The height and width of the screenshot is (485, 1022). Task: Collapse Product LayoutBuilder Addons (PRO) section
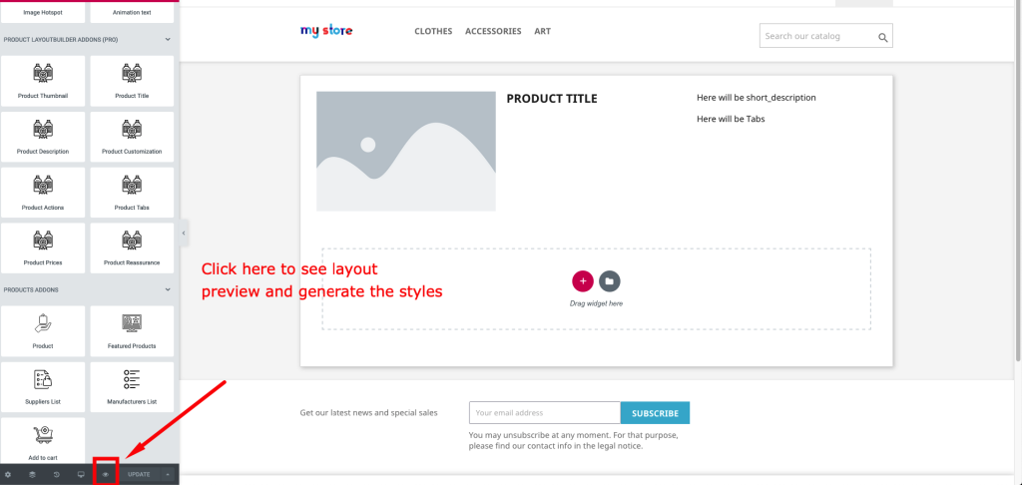click(x=168, y=40)
